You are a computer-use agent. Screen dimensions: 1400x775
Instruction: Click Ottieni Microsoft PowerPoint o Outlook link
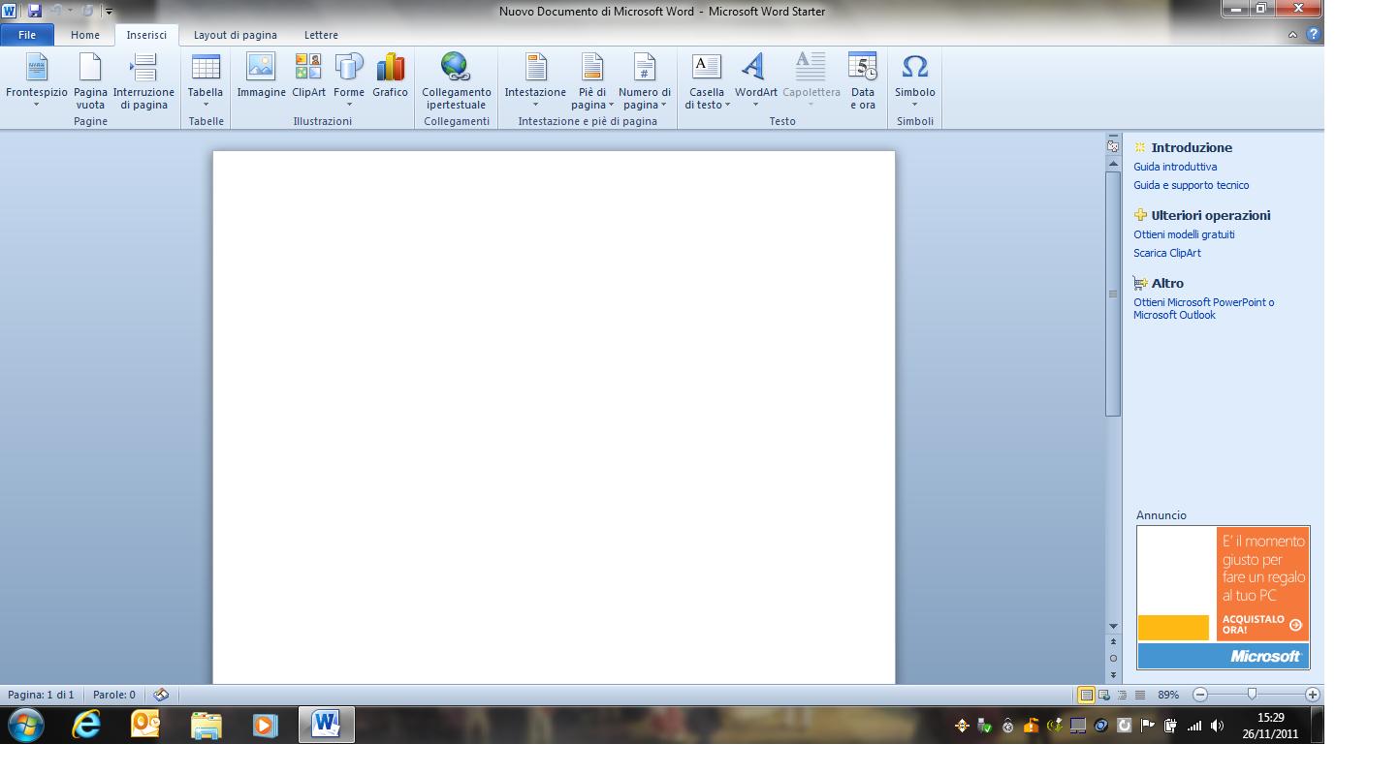(1204, 308)
